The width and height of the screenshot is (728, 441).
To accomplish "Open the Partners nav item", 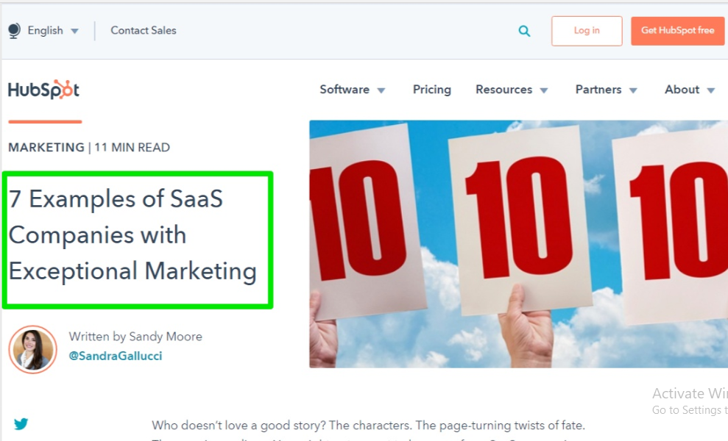I will point(598,89).
